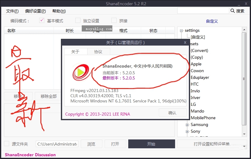Image resolution: width=251 pixels, height=159 pixels.
Task: Toggle the 独立设置 checkbox
Action: (78, 20)
